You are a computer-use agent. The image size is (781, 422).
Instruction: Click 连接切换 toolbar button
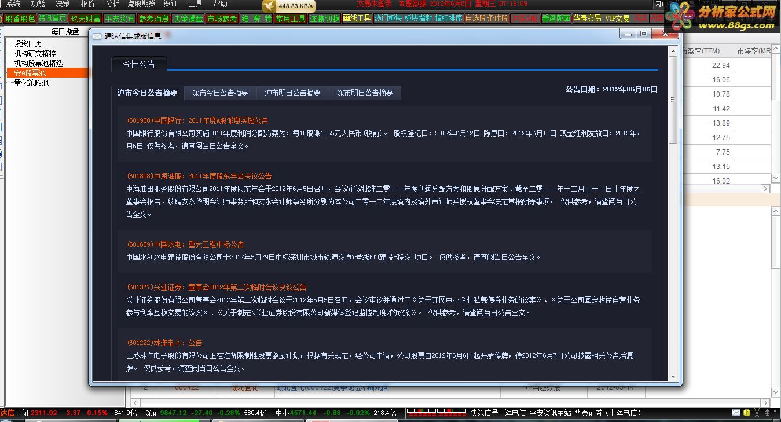(x=324, y=19)
